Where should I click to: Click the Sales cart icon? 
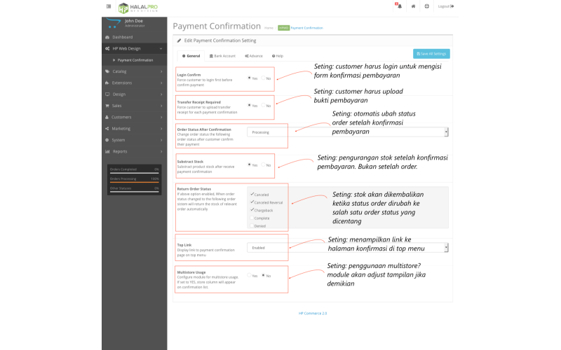(x=107, y=106)
